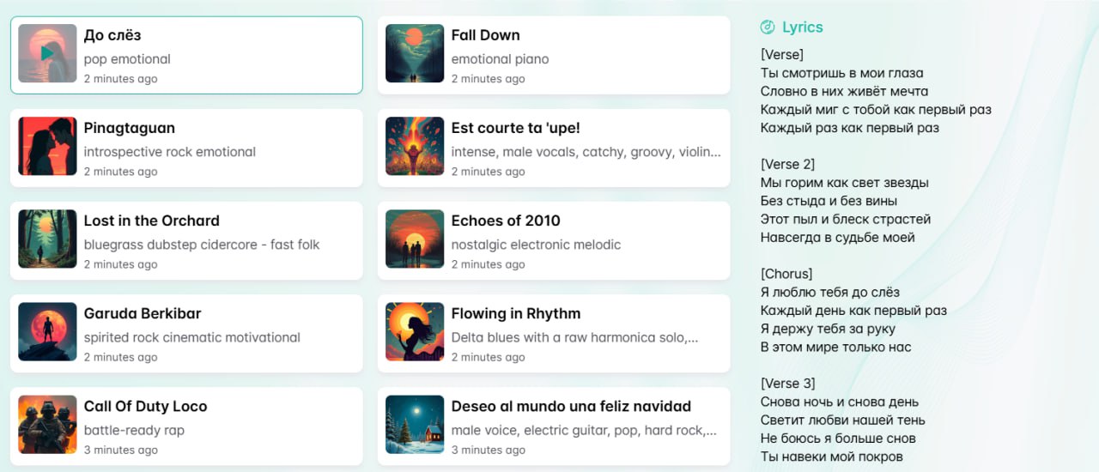
Task: Click the Flowing in Rhythm artwork
Action: pyautogui.click(x=415, y=331)
